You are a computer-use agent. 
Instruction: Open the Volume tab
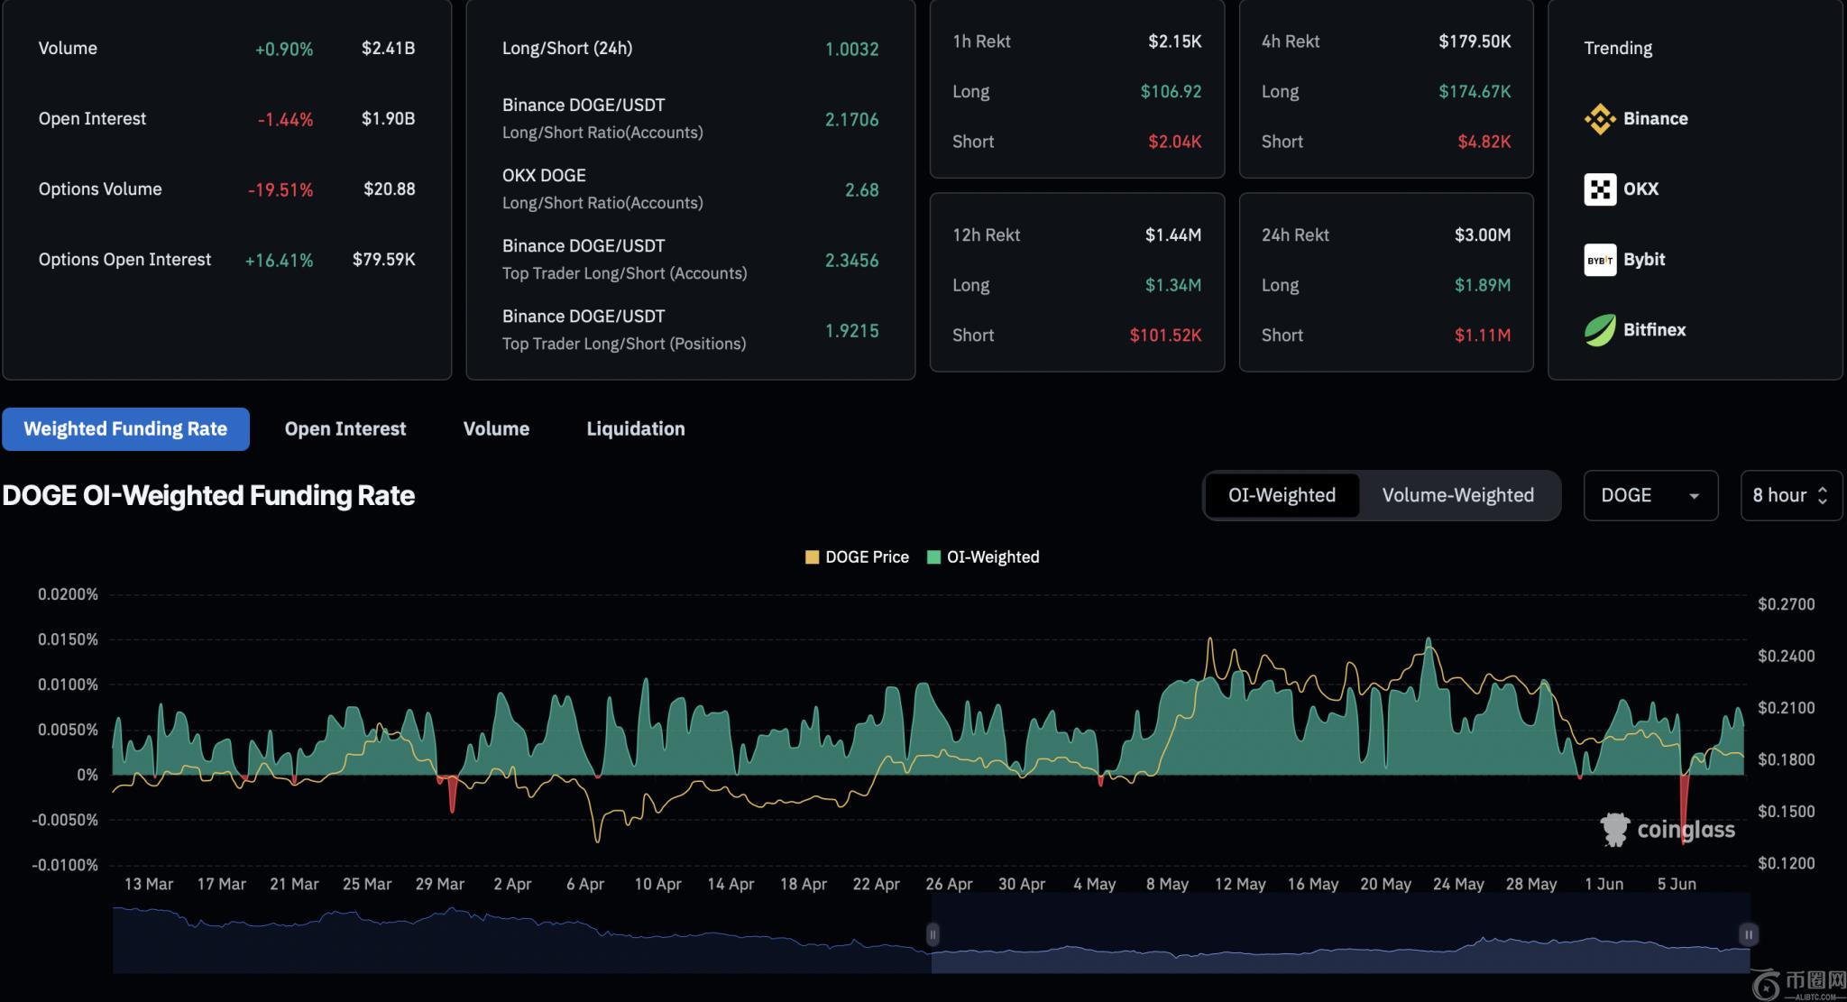click(x=496, y=429)
